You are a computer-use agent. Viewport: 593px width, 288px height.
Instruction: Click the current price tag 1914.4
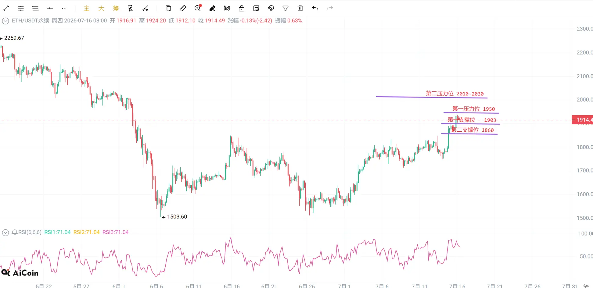pyautogui.click(x=583, y=120)
